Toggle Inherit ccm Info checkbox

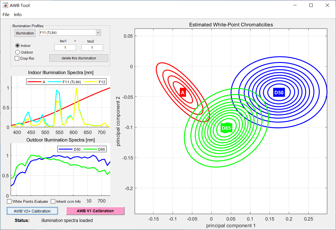[x=53, y=202]
